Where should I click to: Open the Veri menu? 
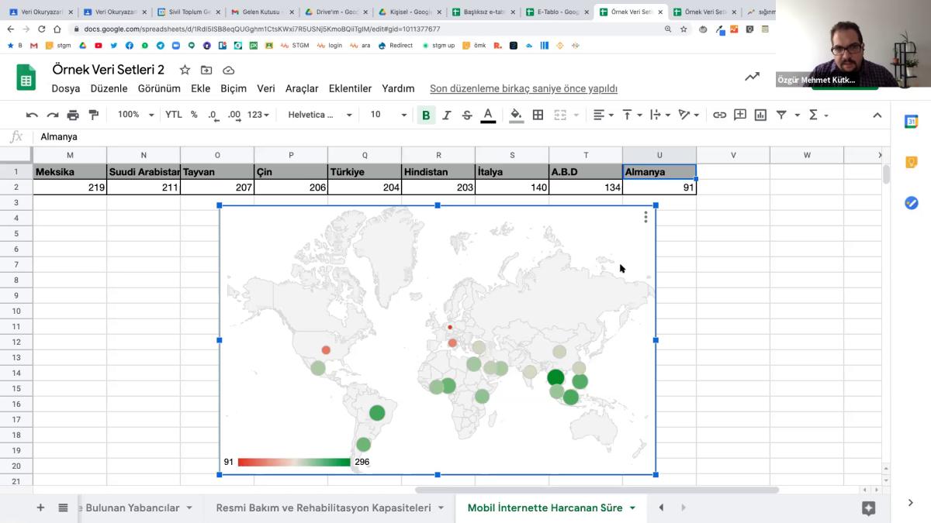(x=266, y=88)
